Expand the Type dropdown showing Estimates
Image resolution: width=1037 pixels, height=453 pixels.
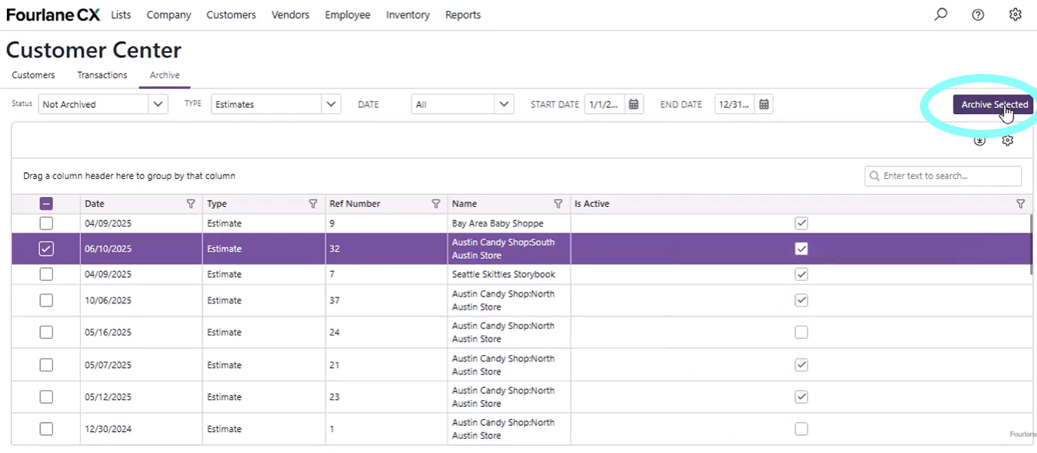[x=331, y=104]
